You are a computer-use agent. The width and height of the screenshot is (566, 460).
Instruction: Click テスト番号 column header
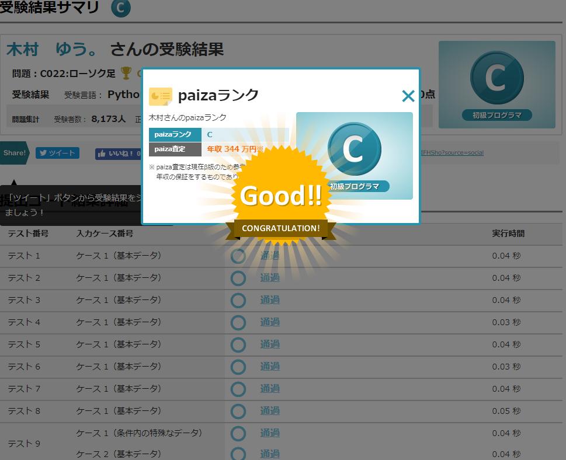pos(28,234)
